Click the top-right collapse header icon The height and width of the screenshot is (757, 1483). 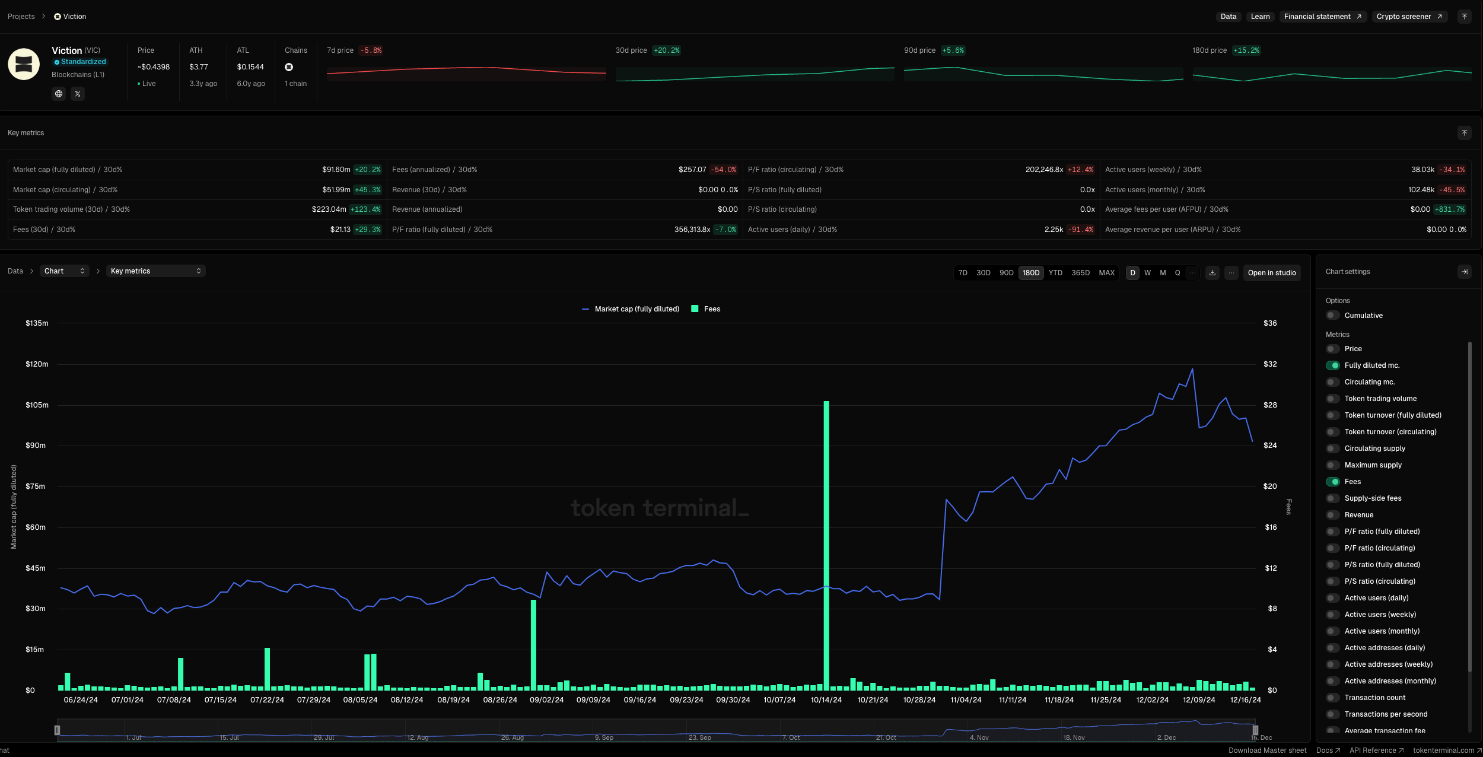(x=1464, y=17)
